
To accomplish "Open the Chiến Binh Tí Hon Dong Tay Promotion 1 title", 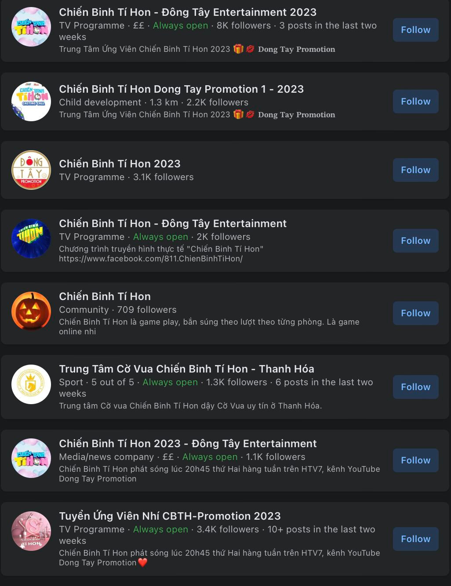I will coord(182,89).
